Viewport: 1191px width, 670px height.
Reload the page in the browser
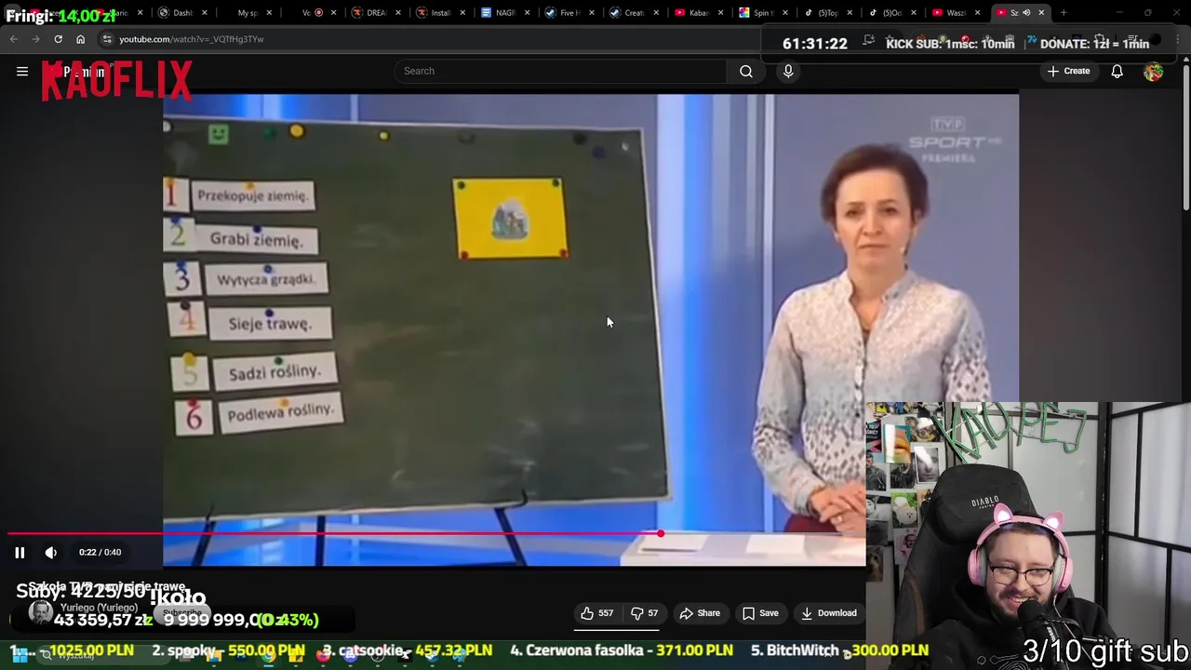coord(58,39)
